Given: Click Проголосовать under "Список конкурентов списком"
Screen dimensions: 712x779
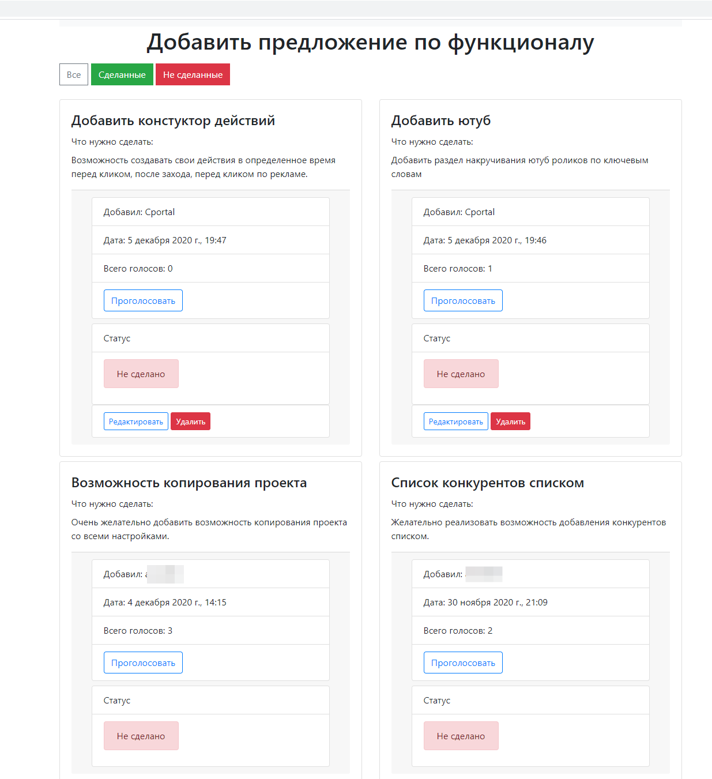Looking at the screenshot, I should click(x=463, y=663).
